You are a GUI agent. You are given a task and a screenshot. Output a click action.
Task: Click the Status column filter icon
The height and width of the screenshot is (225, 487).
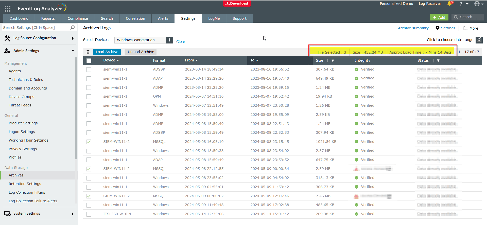pos(438,61)
